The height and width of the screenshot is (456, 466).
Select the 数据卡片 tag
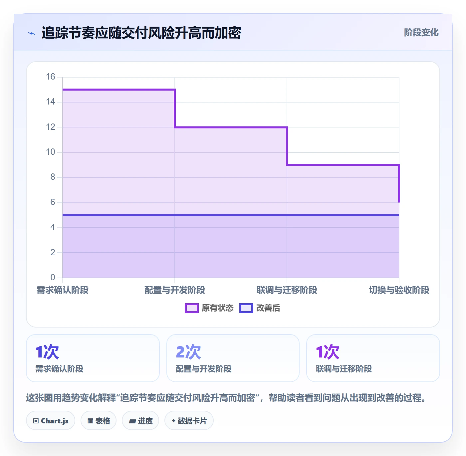189,421
